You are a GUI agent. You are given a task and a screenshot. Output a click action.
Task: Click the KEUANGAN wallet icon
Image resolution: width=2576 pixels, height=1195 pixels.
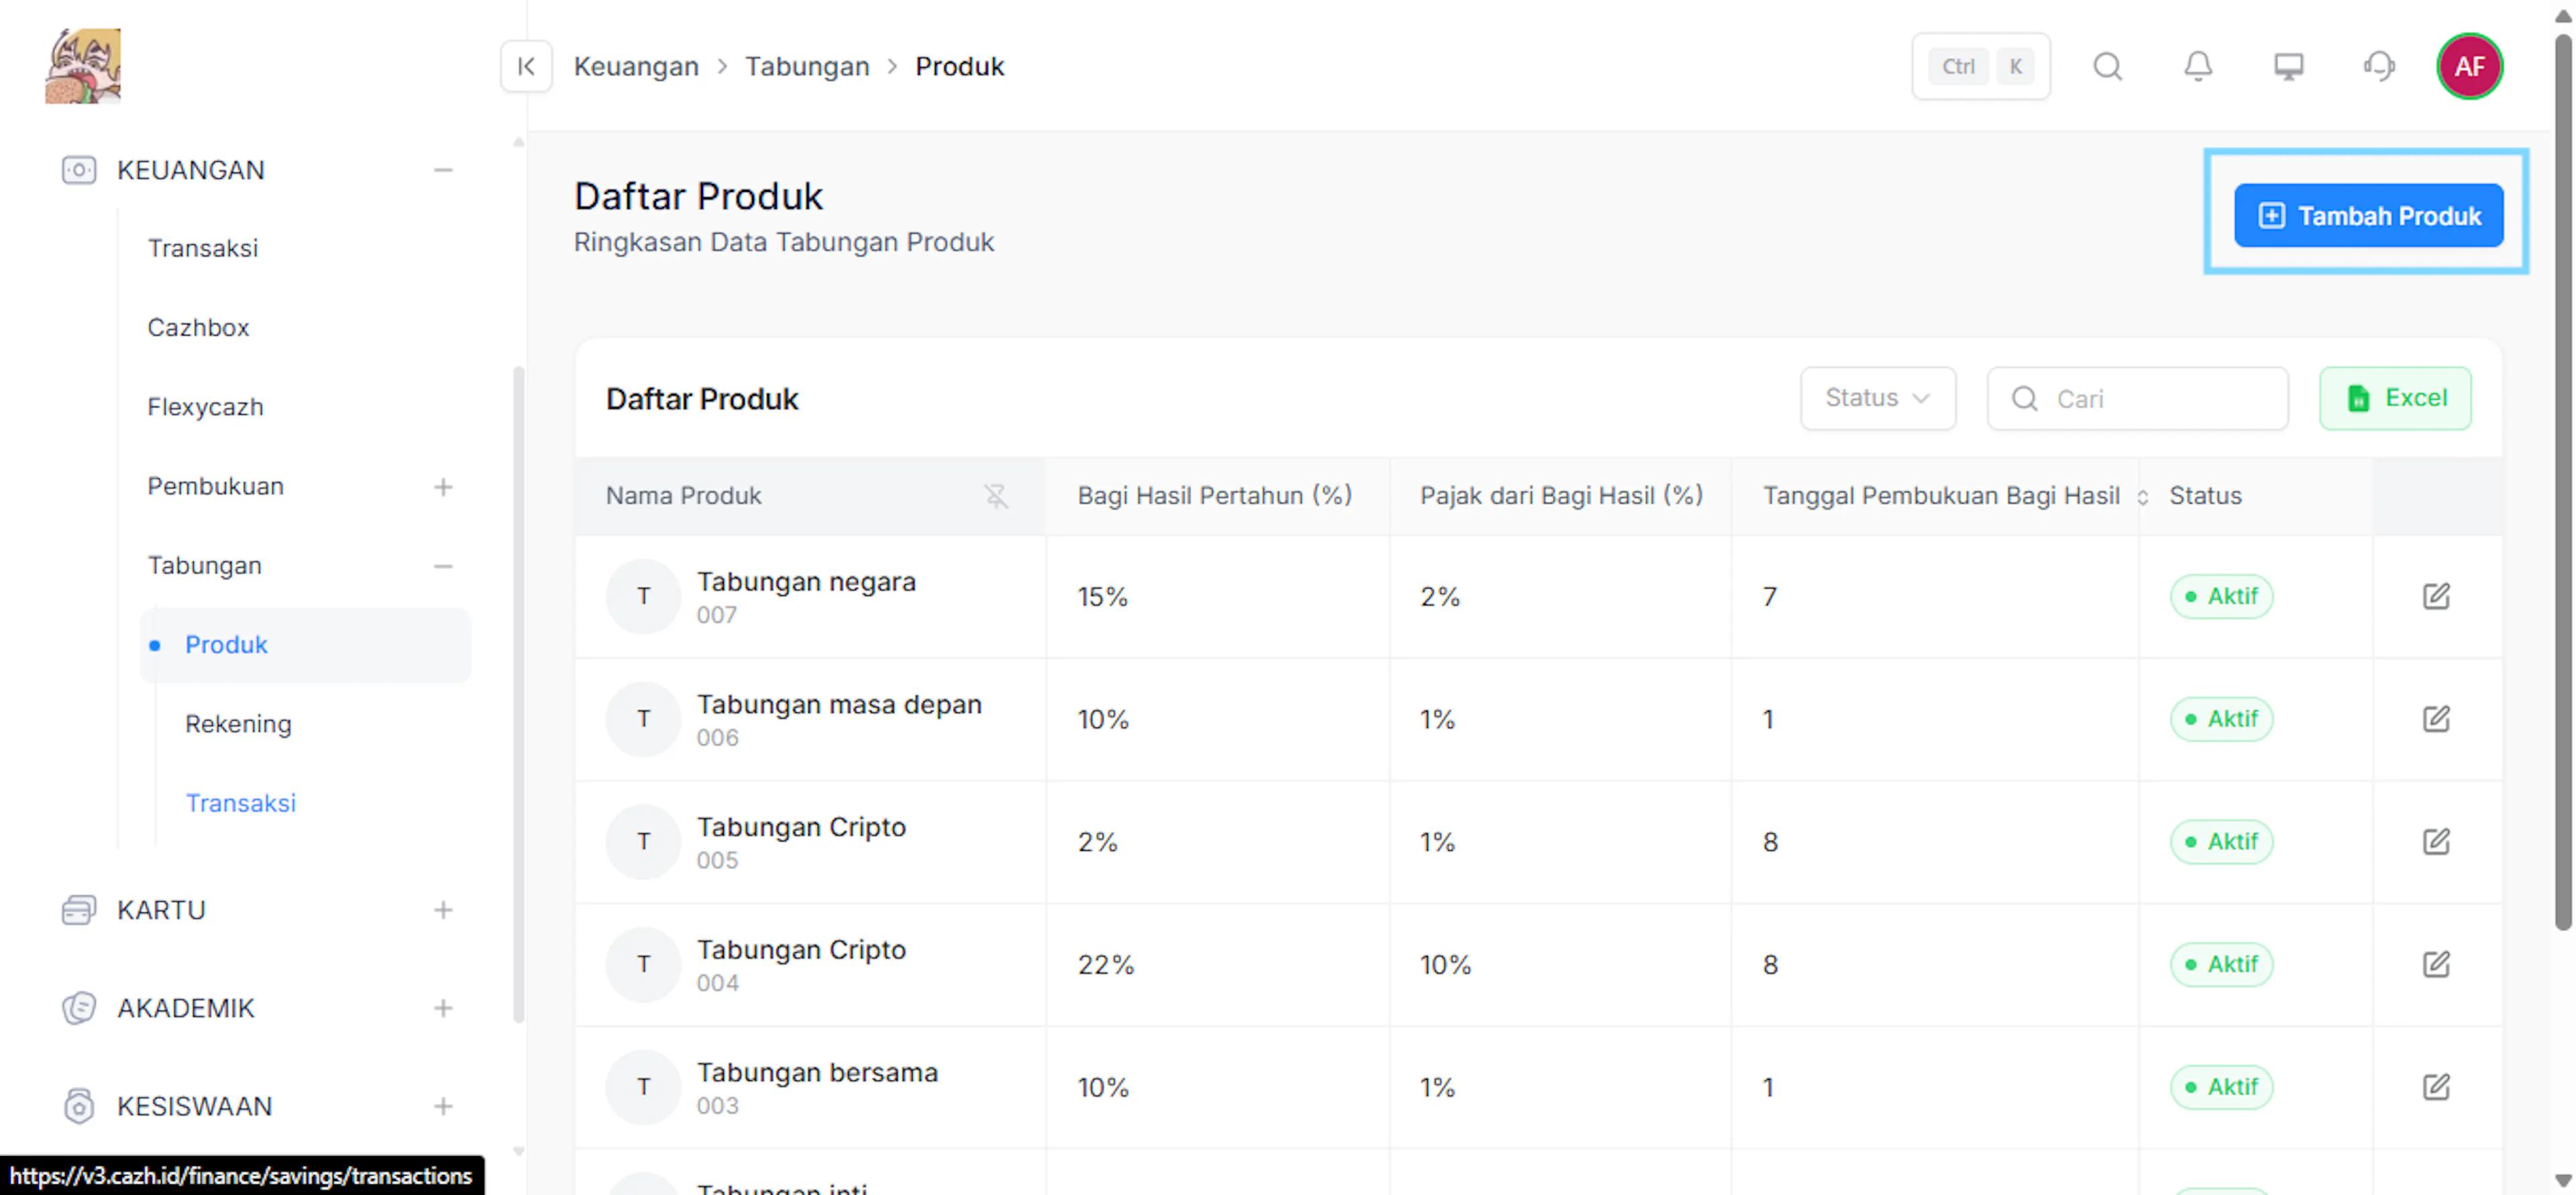79,170
